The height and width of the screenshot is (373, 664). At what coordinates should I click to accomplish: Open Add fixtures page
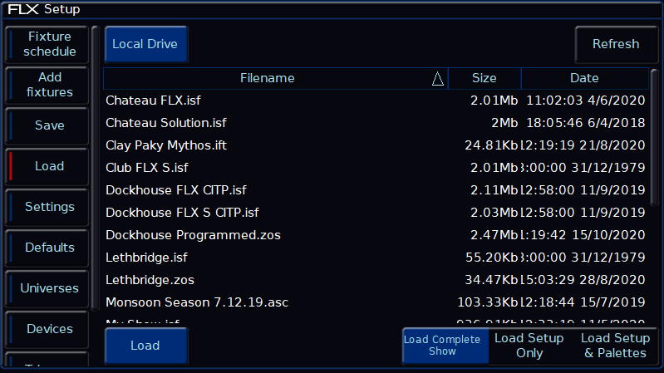pos(47,85)
